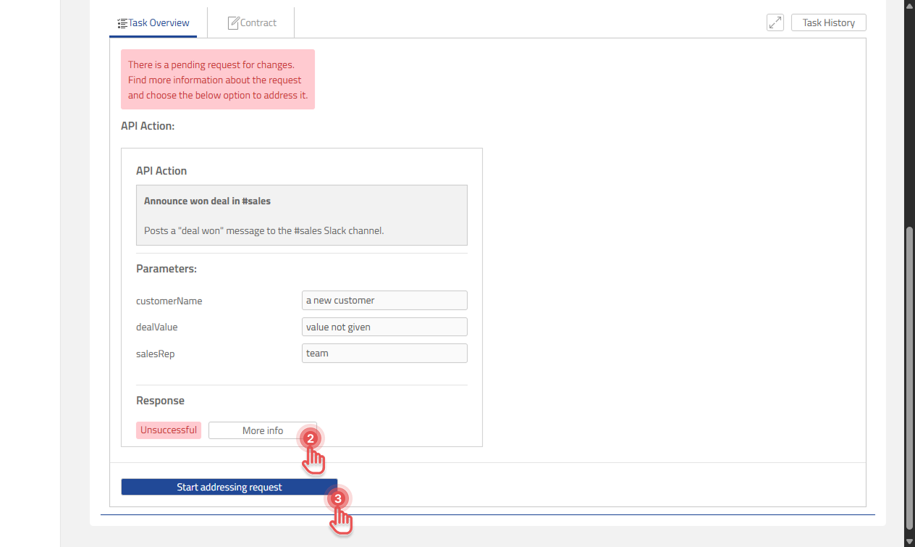This screenshot has height=547, width=915.
Task: Click the customerName label
Action: coord(169,301)
